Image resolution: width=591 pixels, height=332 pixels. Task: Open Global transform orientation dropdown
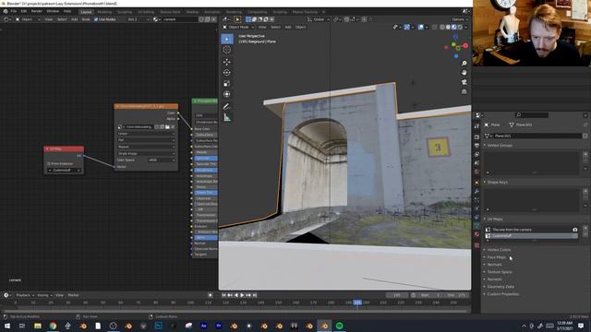318,19
